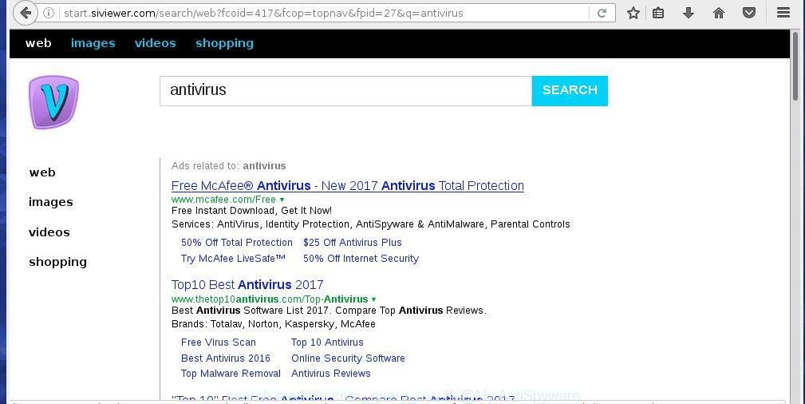Open Online Security Software link
805x404 pixels.
click(x=348, y=358)
